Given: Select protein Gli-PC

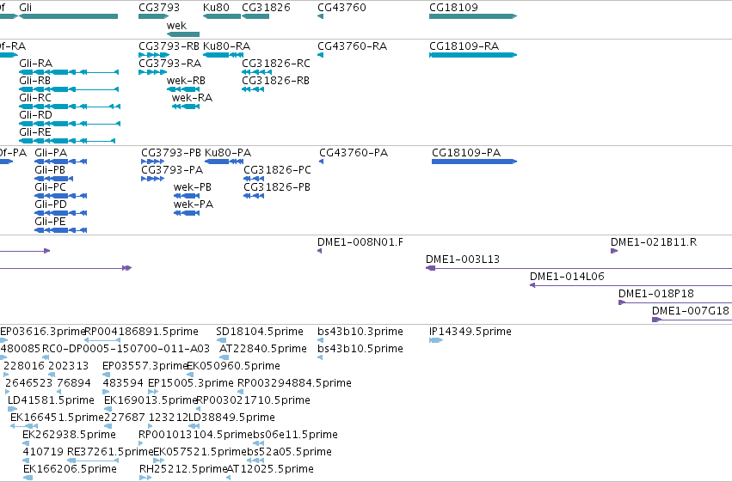Looking at the screenshot, I should [x=61, y=196].
